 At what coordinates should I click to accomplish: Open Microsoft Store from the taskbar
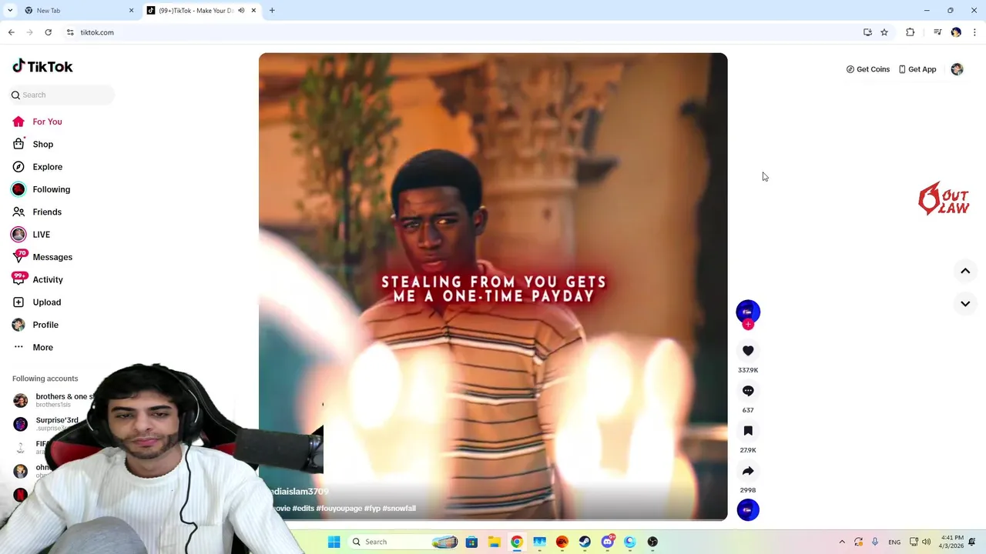coord(471,542)
